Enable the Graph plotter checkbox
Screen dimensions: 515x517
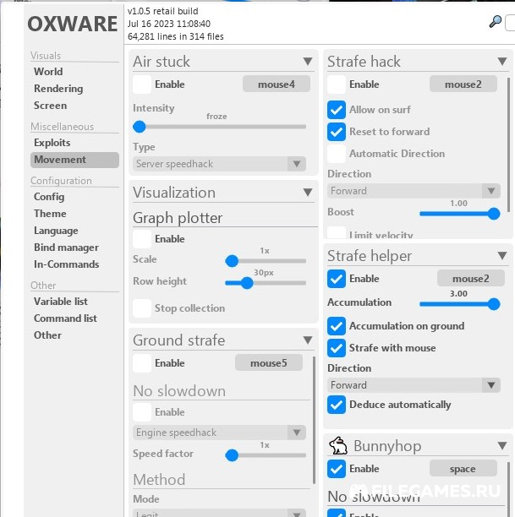[142, 239]
